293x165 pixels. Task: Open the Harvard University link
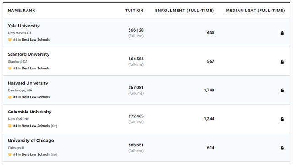click(x=28, y=83)
